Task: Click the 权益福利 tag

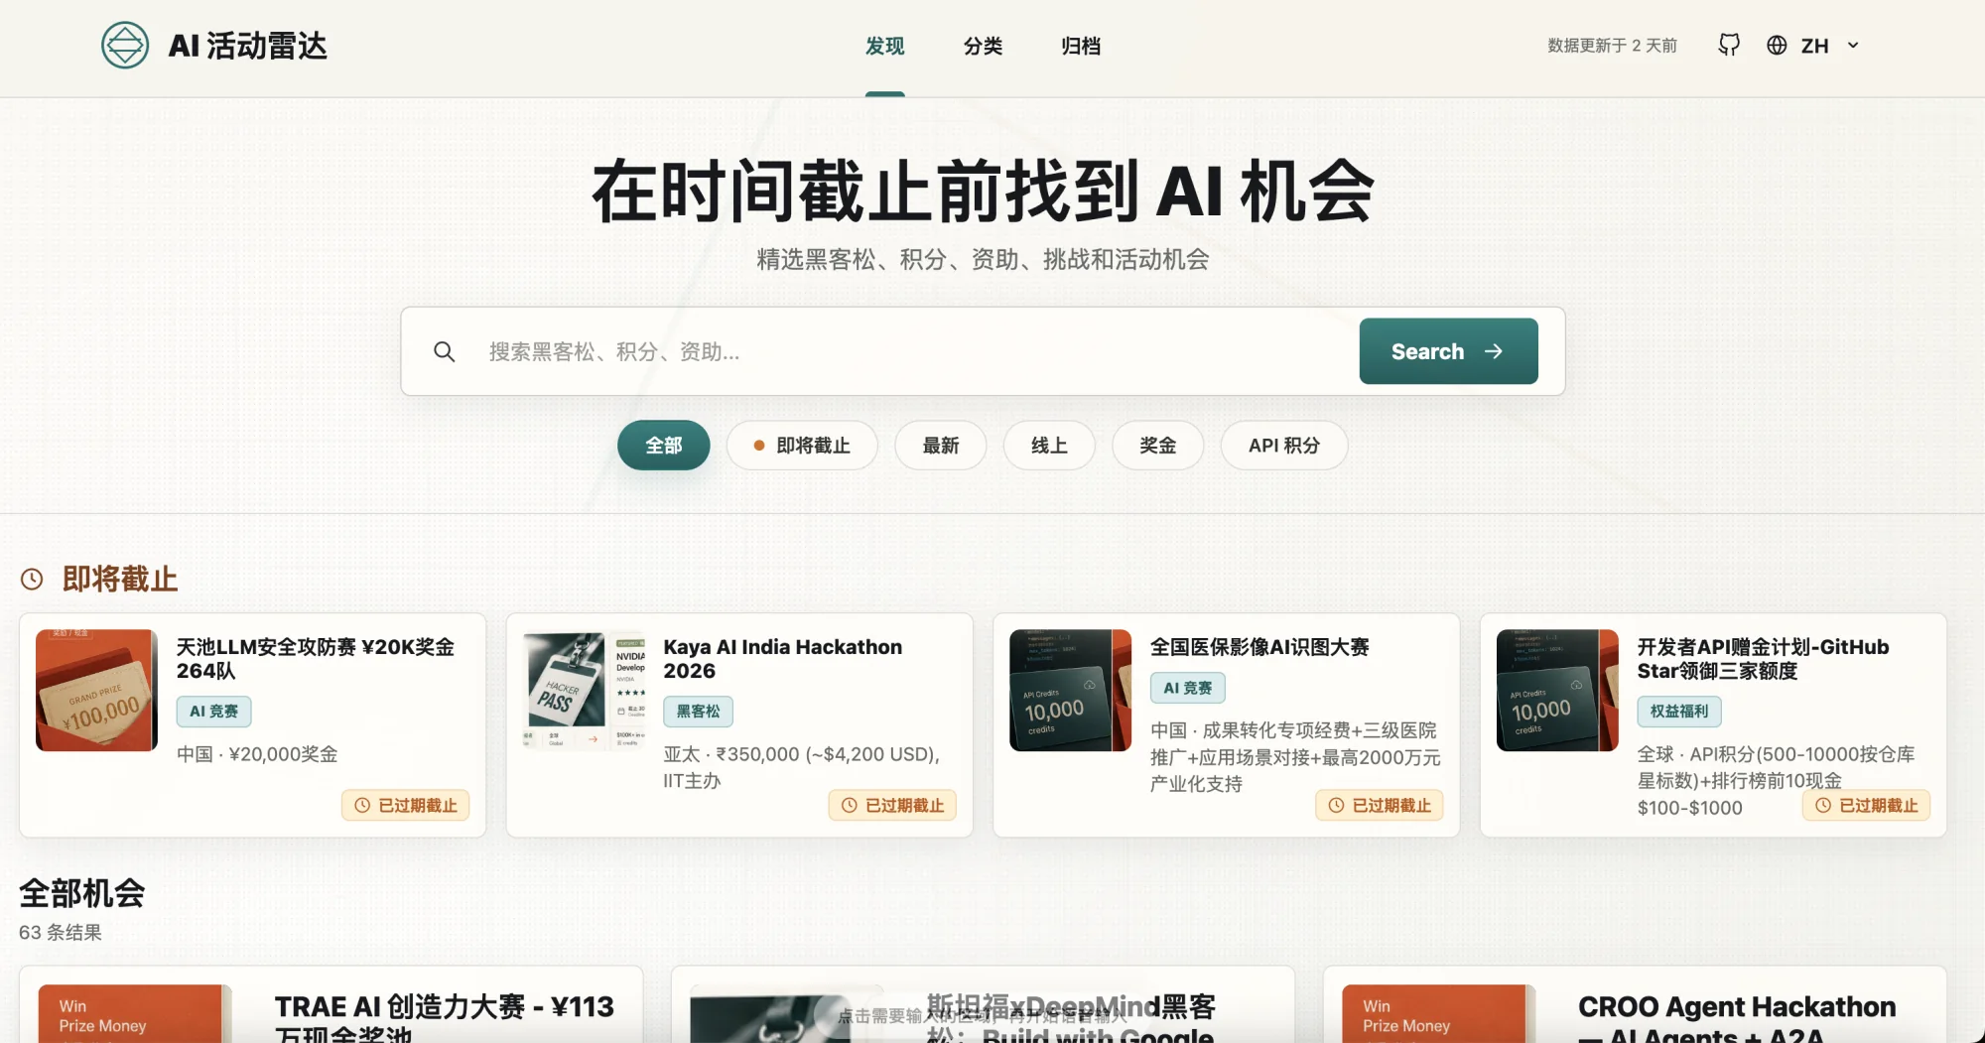Action: click(1679, 712)
